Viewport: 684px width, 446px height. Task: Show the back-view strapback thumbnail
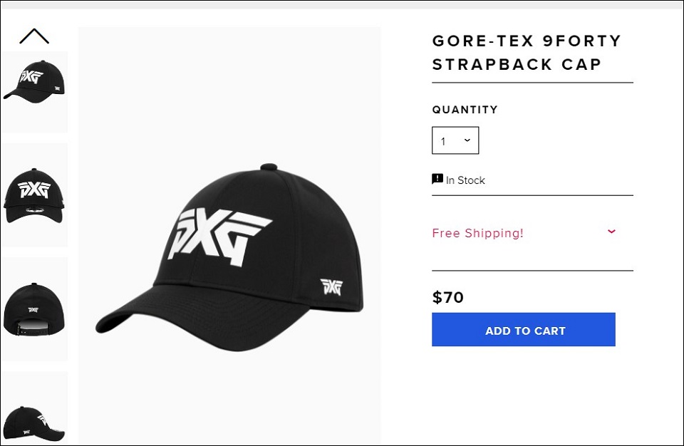pyautogui.click(x=34, y=310)
